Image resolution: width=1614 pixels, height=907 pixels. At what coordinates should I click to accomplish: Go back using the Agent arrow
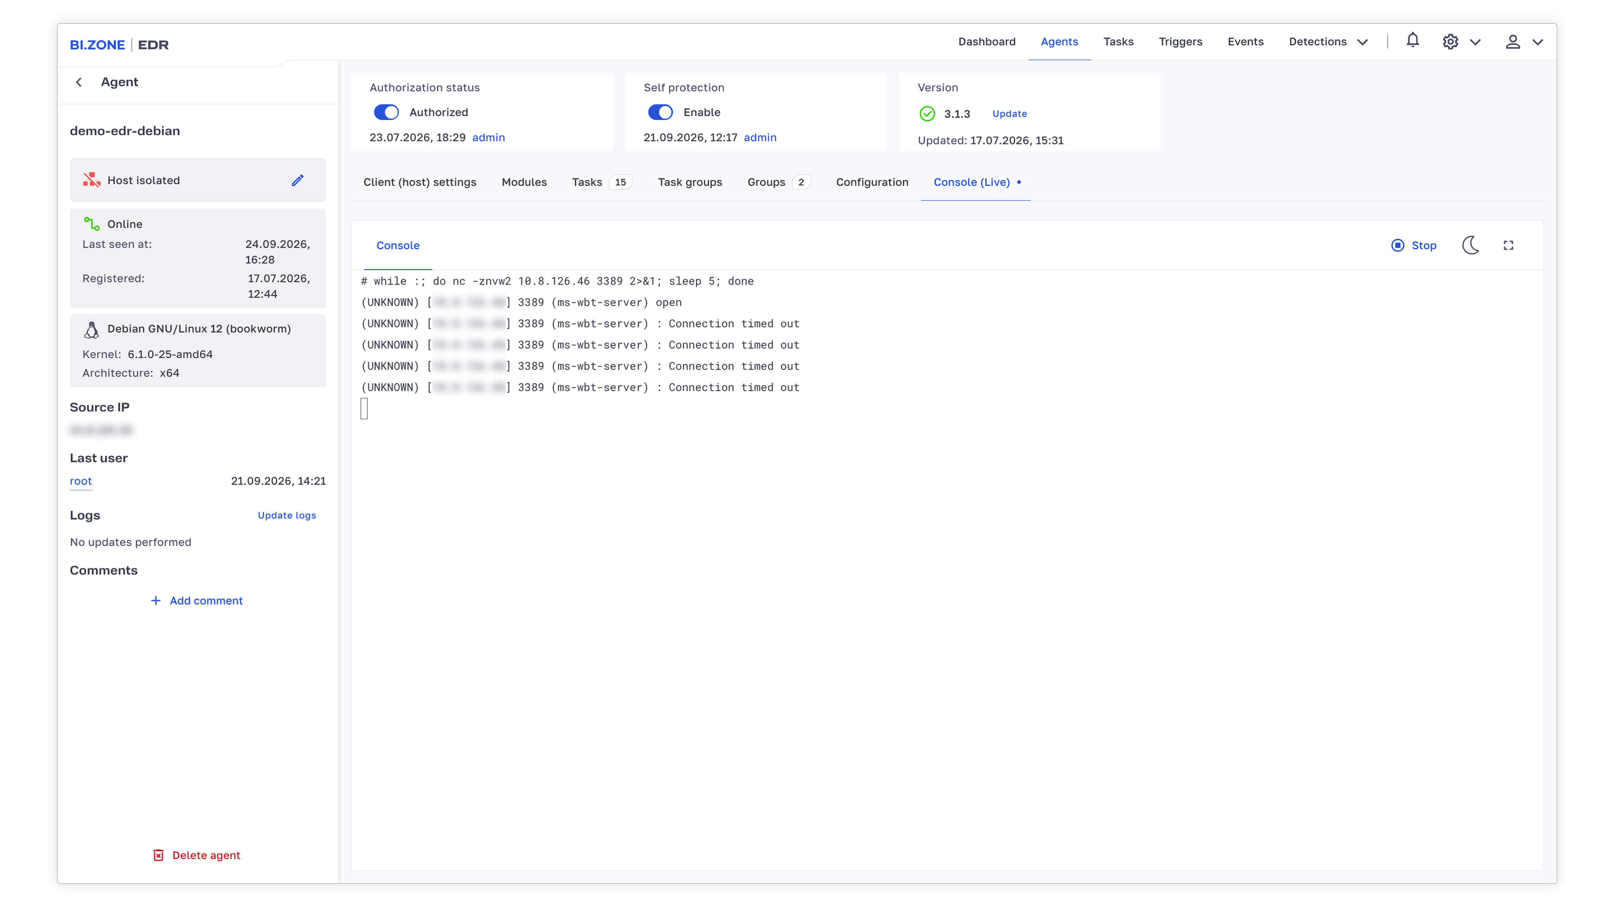click(x=79, y=82)
